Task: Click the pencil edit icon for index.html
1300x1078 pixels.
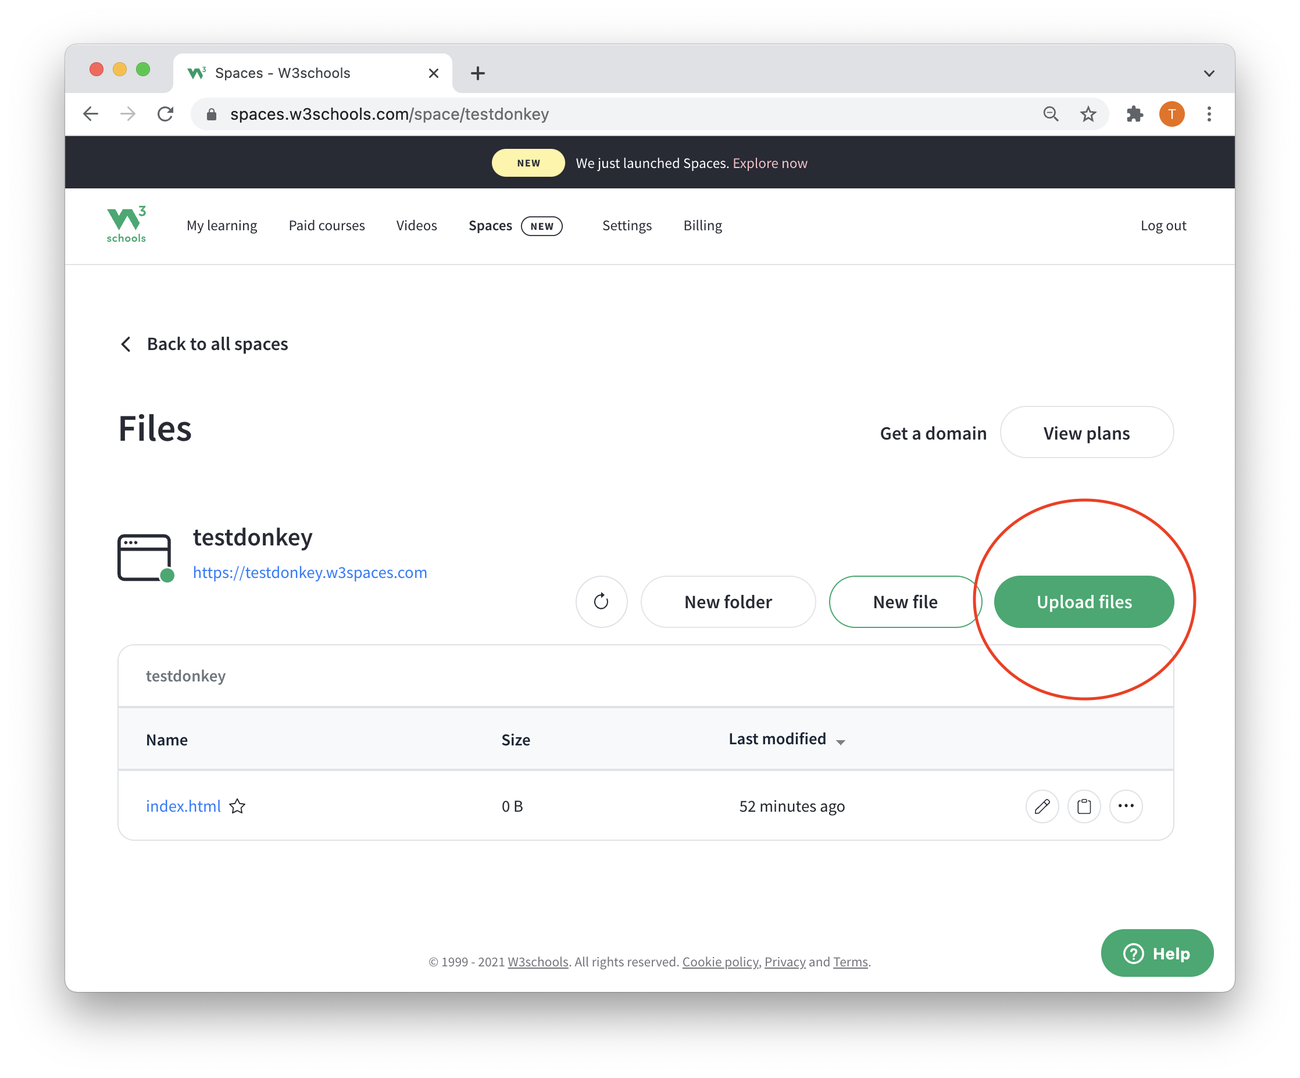Action: point(1042,806)
